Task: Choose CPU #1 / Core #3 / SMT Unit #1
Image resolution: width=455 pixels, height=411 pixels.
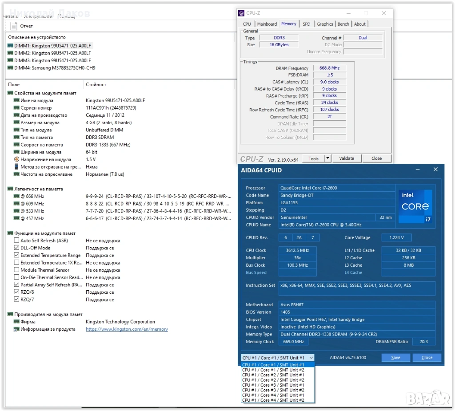Action: pos(273,385)
